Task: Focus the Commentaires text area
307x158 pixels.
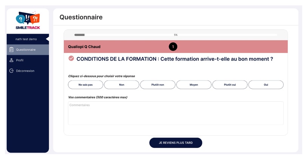Action: point(176,113)
